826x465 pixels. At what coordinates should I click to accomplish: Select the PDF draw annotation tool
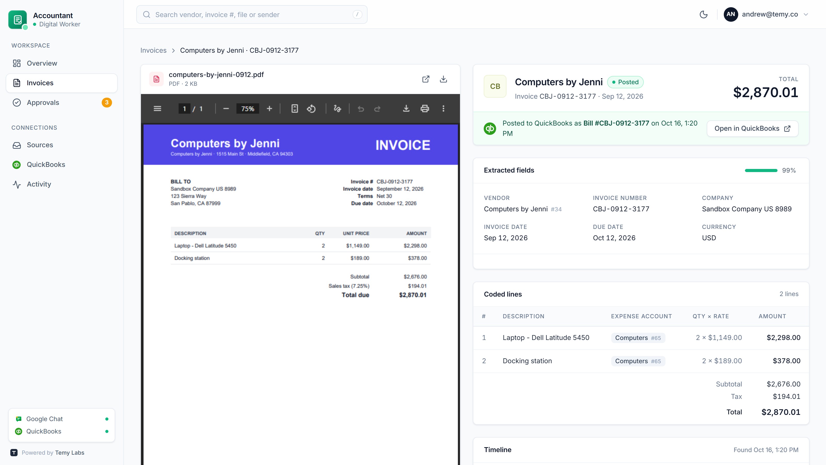[x=337, y=109]
